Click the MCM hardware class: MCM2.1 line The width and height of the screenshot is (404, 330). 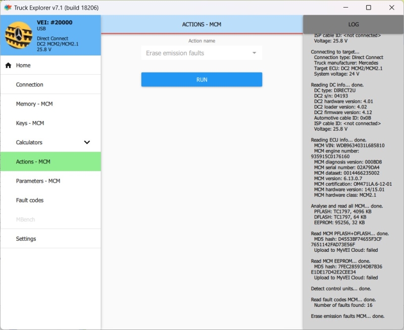345,195
